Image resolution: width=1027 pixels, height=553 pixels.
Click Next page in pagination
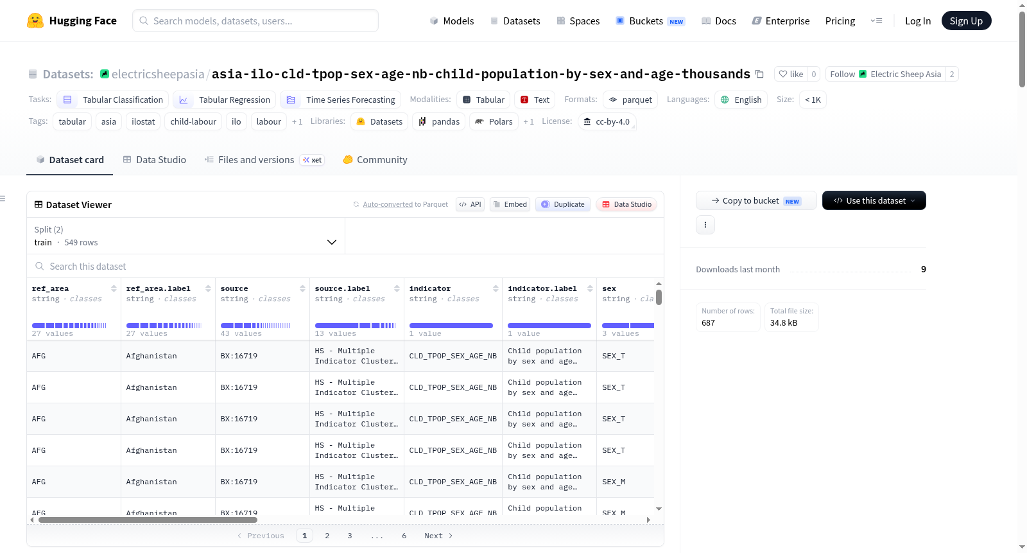point(438,536)
